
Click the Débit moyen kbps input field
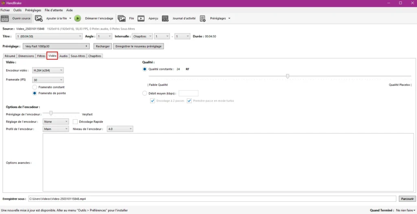point(189,93)
